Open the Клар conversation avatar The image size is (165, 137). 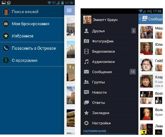coord(146,81)
